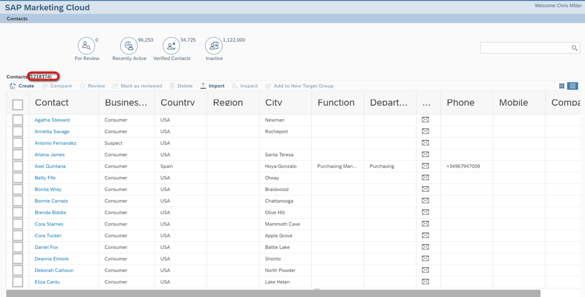This screenshot has height=297, width=585.
Task: Tick the select-all checkbox in header
Action: click(17, 104)
